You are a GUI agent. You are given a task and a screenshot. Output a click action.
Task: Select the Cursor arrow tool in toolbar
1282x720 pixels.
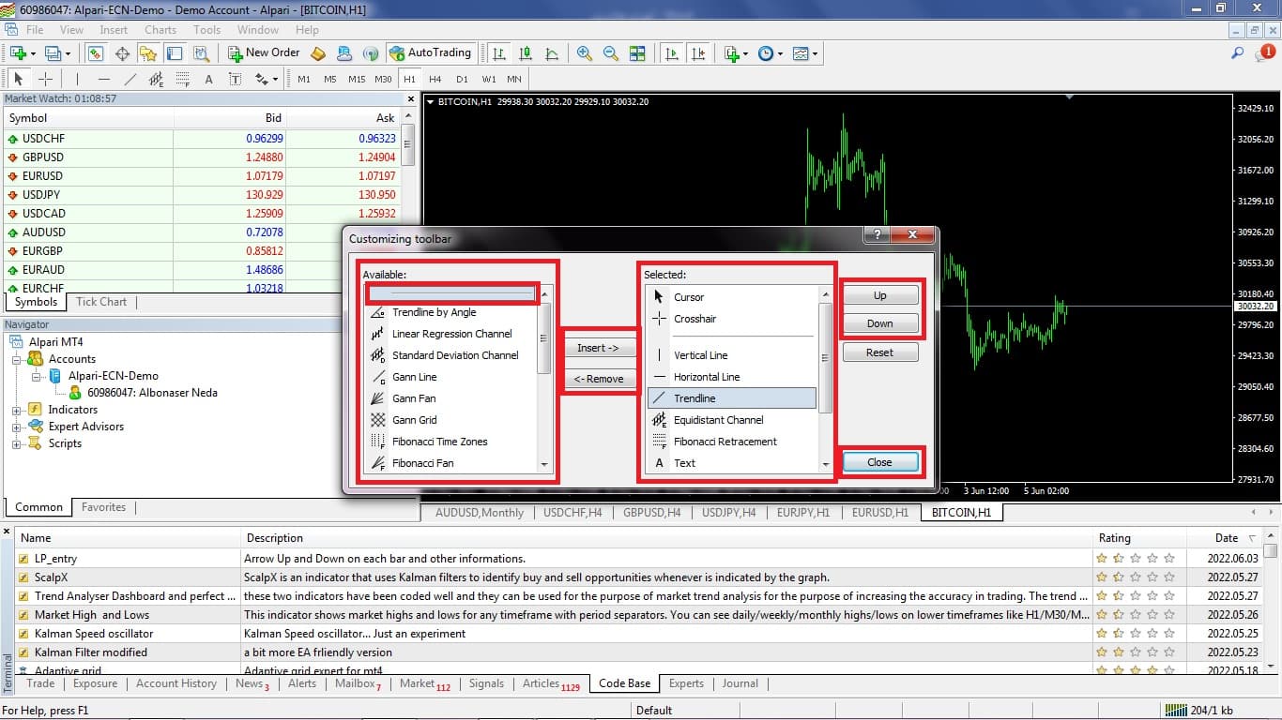point(19,79)
